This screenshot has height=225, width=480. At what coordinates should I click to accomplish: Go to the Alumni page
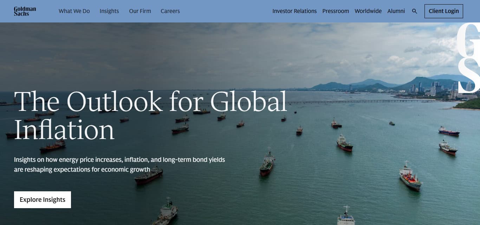(x=396, y=11)
